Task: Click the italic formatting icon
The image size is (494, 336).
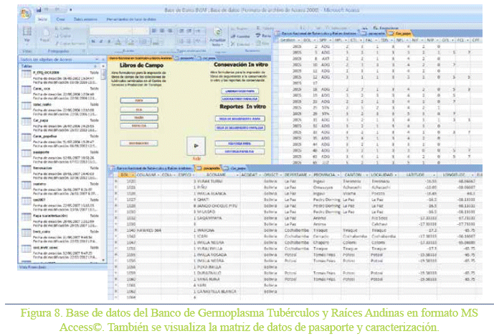Action: (x=101, y=42)
